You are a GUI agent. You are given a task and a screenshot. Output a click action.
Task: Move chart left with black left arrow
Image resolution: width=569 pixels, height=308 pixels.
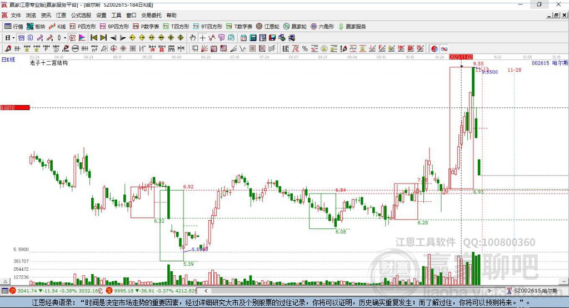(x=113, y=38)
